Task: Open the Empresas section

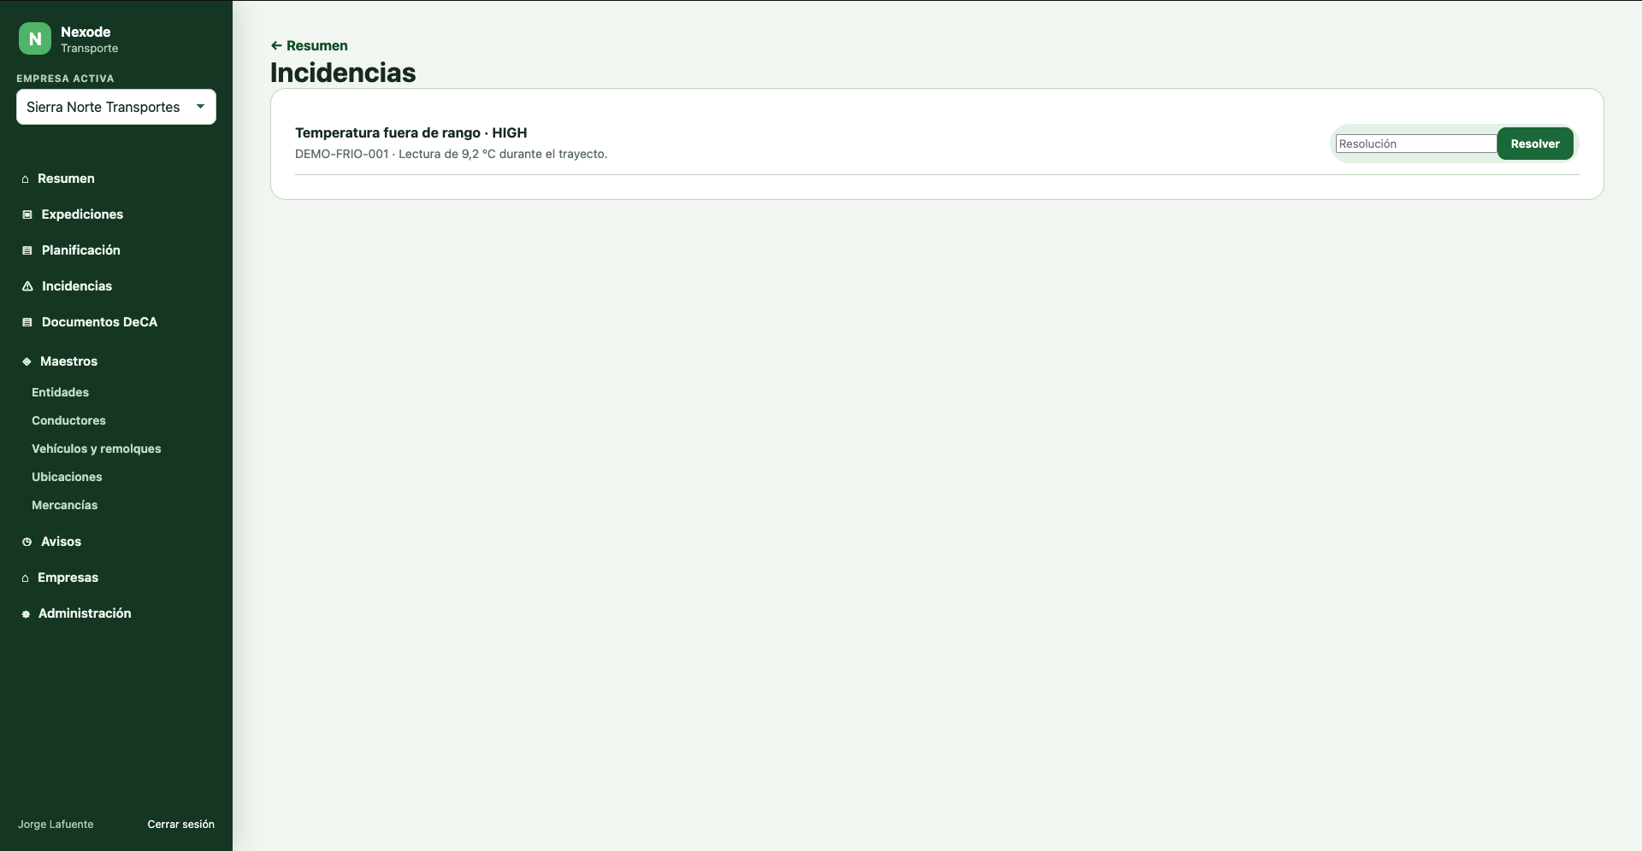Action: [x=68, y=578]
